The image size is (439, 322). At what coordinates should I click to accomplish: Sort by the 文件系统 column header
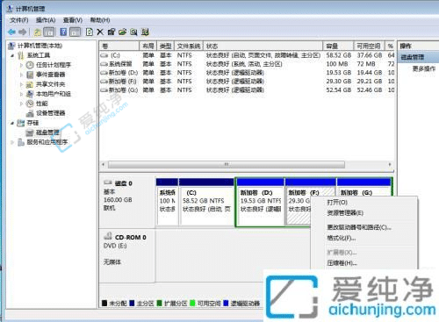pos(189,46)
